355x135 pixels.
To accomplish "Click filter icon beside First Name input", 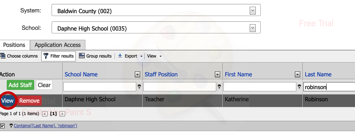I will click(299, 86).
